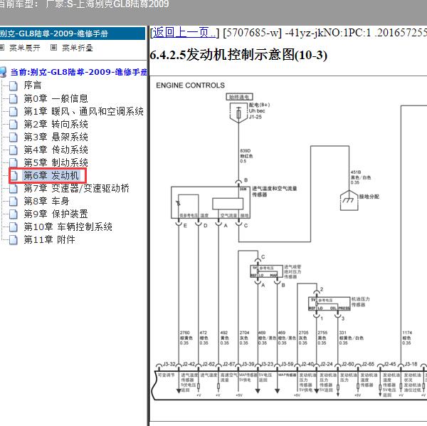The height and width of the screenshot is (426, 427).
Task: Click page icon next to 第6章
Action: 14,176
